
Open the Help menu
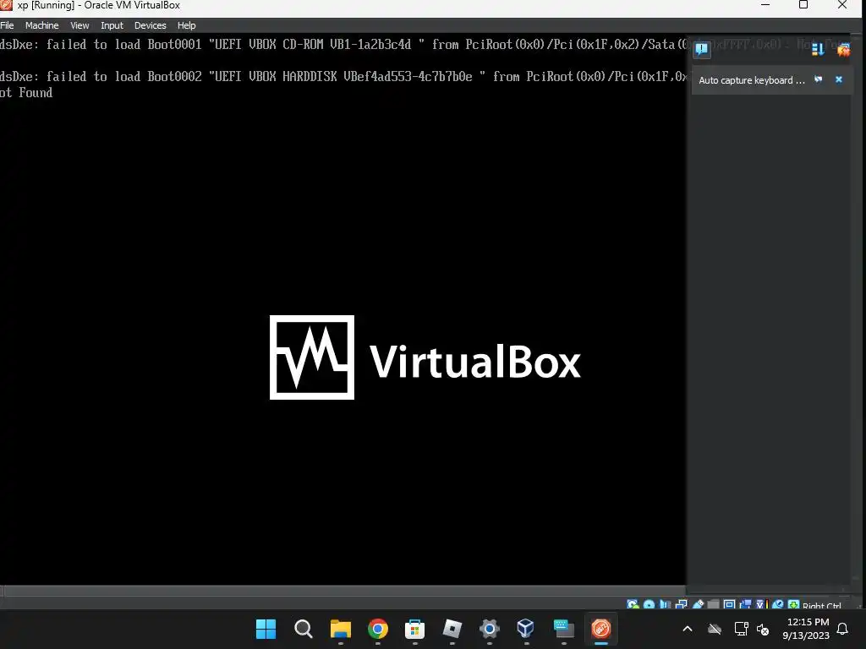point(186,25)
